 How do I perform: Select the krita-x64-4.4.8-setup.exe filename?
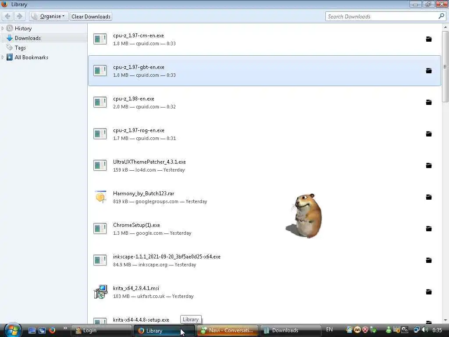pyautogui.click(x=141, y=320)
